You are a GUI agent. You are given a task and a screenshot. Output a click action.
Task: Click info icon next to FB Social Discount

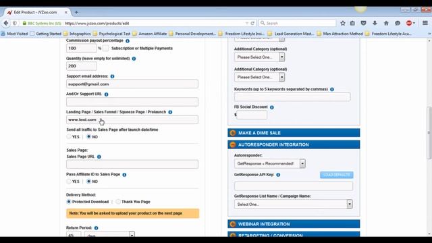pos(271,107)
